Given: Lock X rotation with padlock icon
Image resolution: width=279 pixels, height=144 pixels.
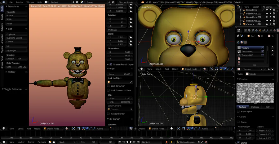Looking at the screenshot, I should coord(131,19).
